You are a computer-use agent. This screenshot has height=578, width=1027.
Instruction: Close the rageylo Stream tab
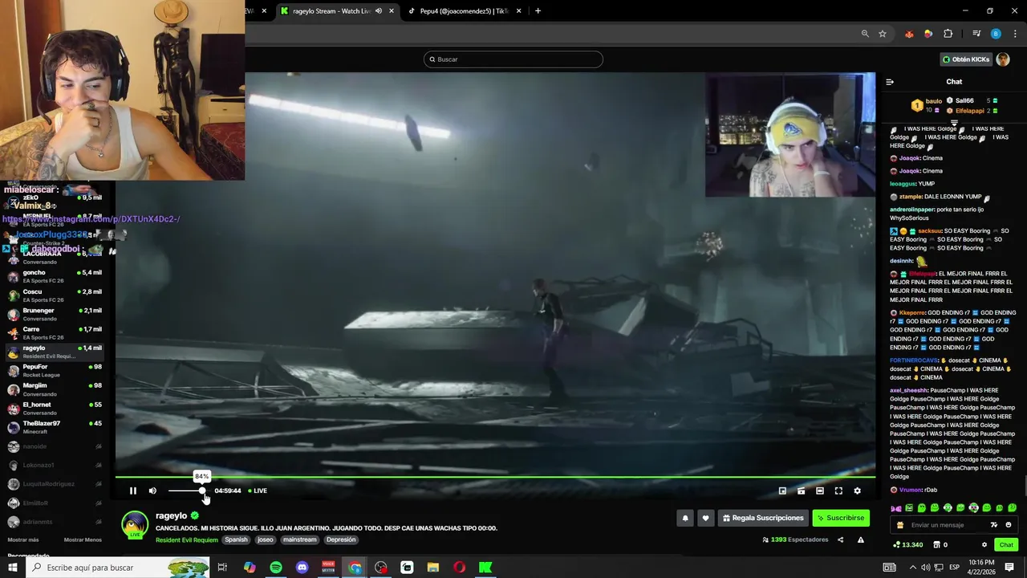(x=392, y=11)
